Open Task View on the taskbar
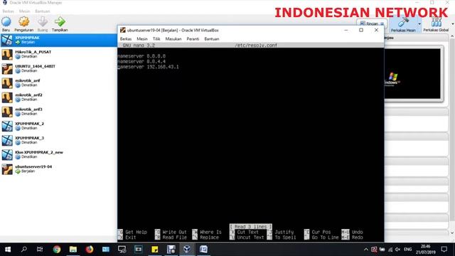 coord(40,250)
